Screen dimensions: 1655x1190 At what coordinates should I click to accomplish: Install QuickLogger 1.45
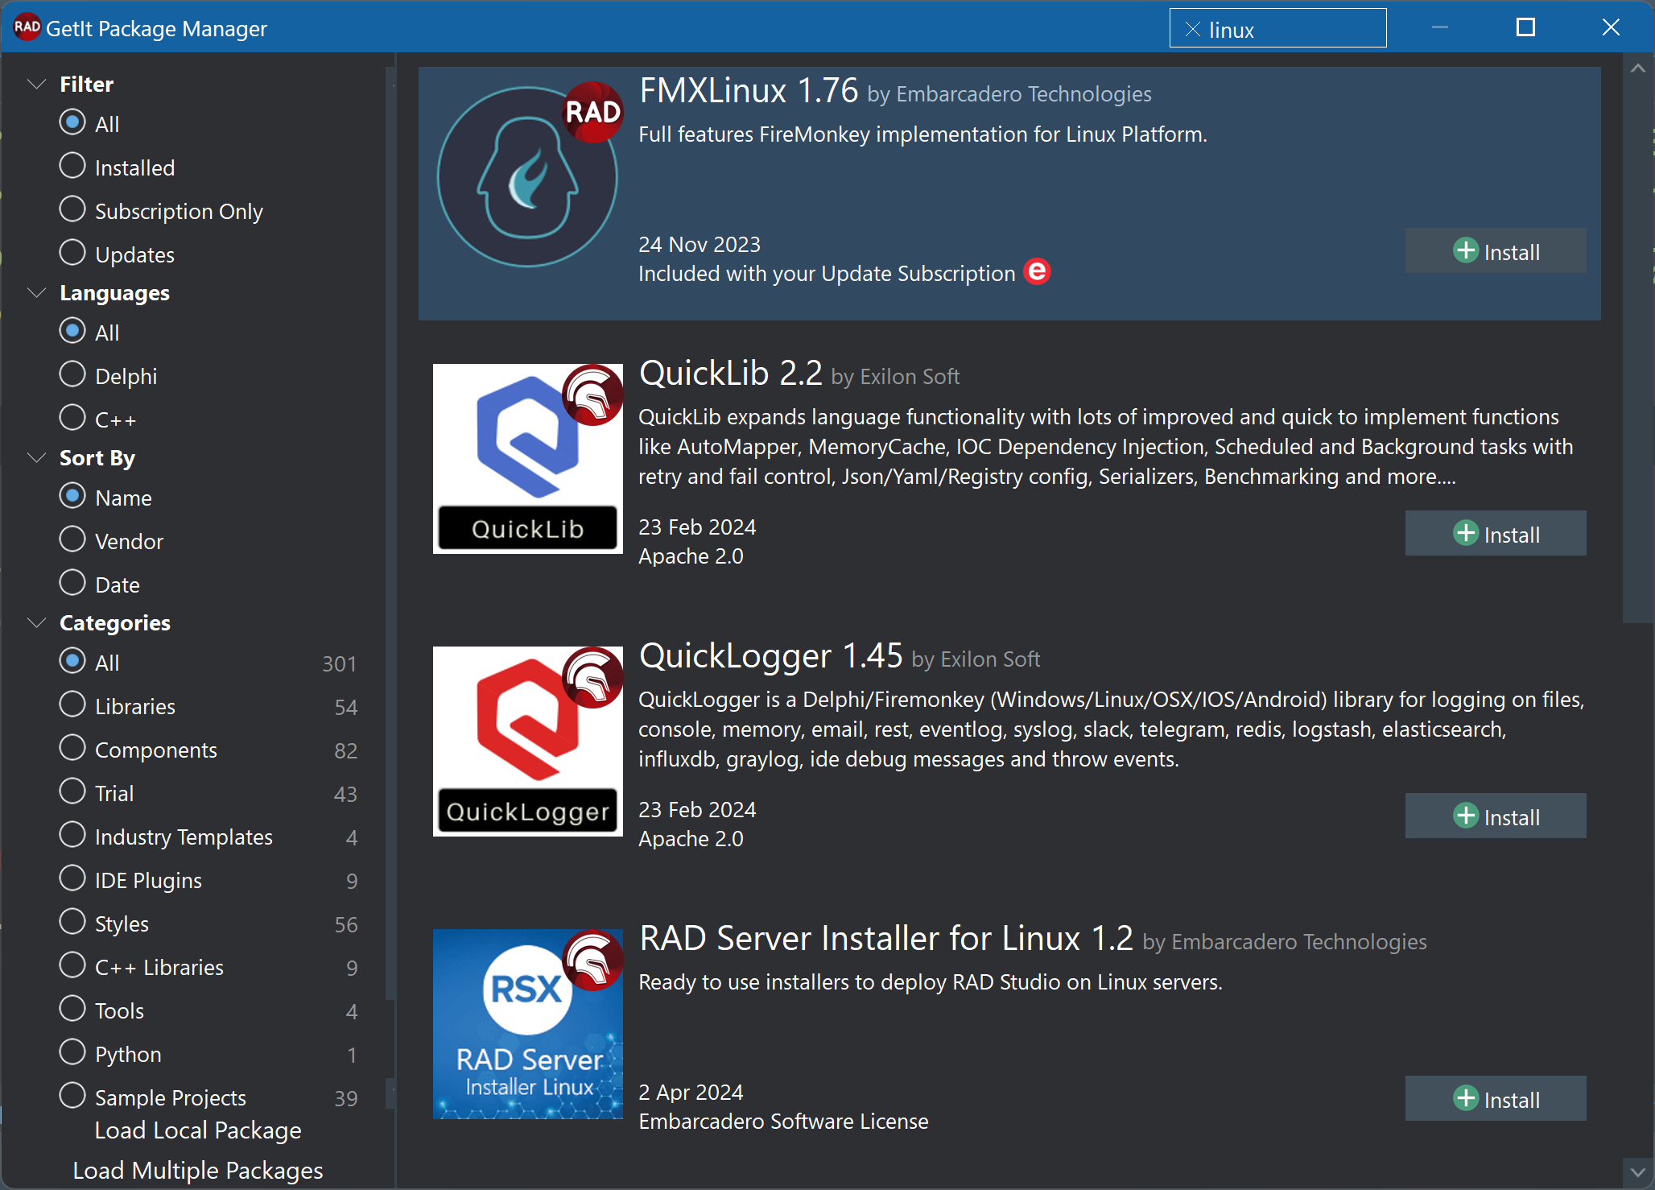[1496, 816]
